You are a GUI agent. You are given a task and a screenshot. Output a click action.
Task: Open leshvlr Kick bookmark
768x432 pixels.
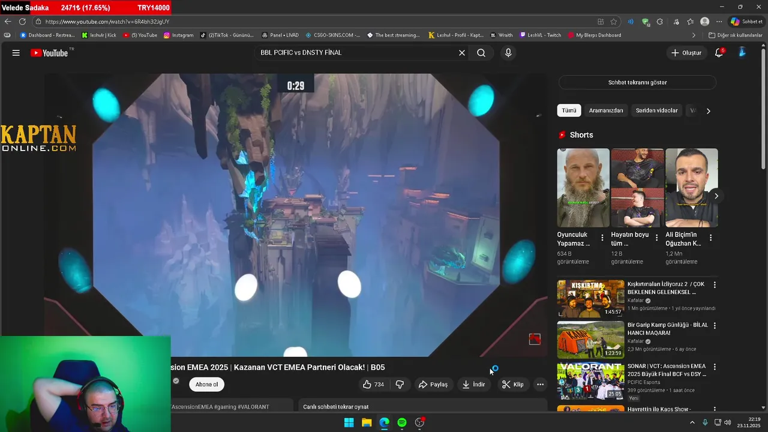(99, 35)
